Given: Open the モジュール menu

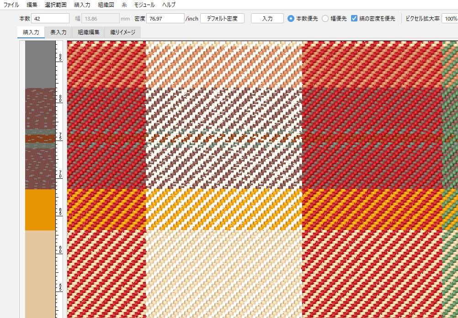Looking at the screenshot, I should point(144,5).
